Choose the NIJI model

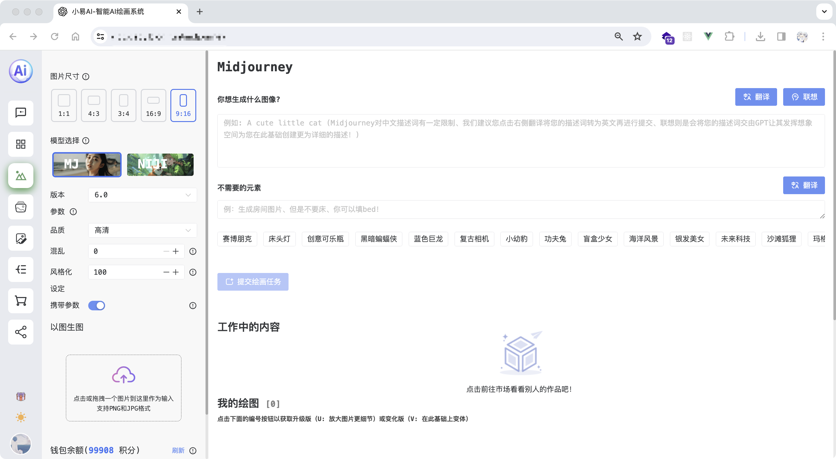[x=160, y=165]
